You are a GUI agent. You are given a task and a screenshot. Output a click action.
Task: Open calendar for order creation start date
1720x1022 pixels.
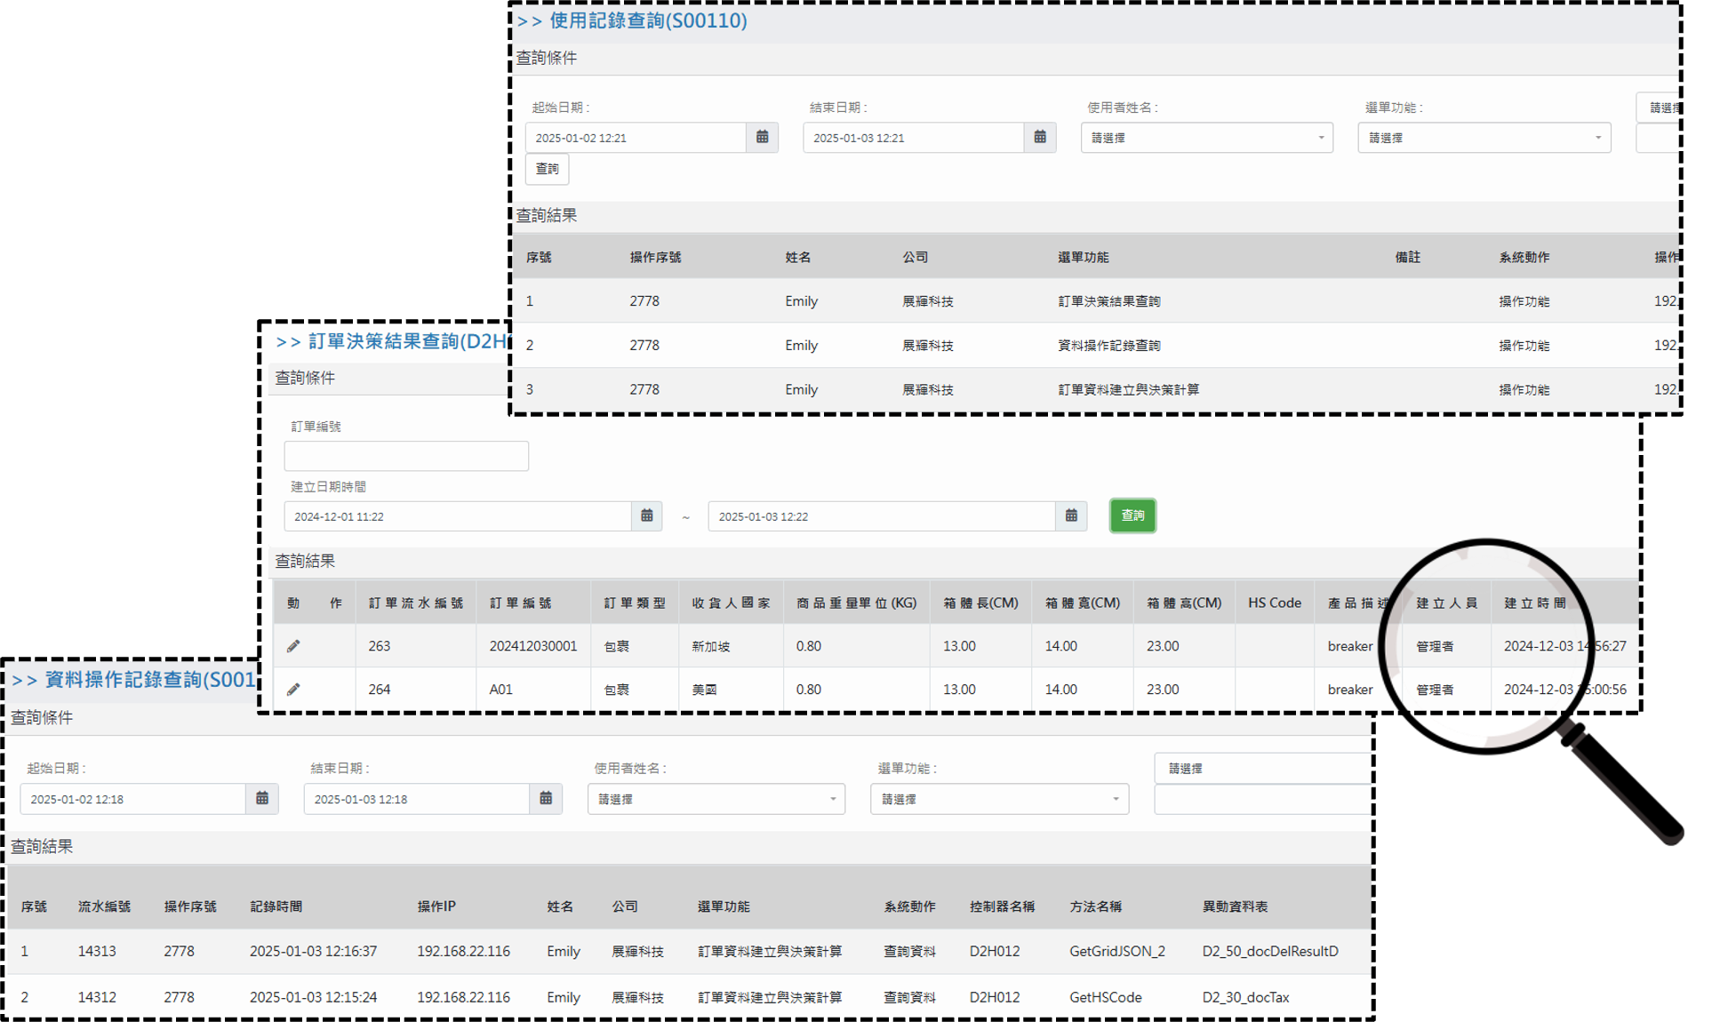[646, 516]
